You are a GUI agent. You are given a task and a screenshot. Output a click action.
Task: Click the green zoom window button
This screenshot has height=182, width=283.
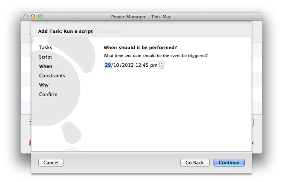[x=40, y=17]
